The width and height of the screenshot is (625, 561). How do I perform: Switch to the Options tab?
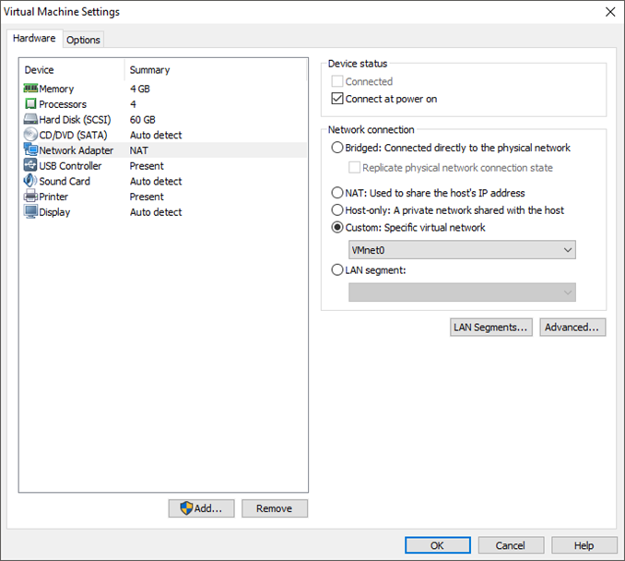[83, 40]
